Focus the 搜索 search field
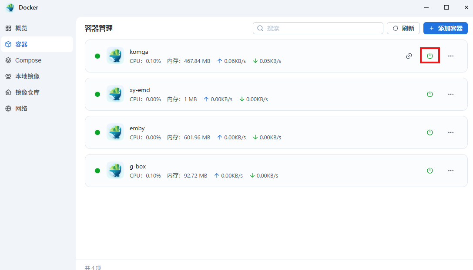Image resolution: width=473 pixels, height=270 pixels. point(318,28)
